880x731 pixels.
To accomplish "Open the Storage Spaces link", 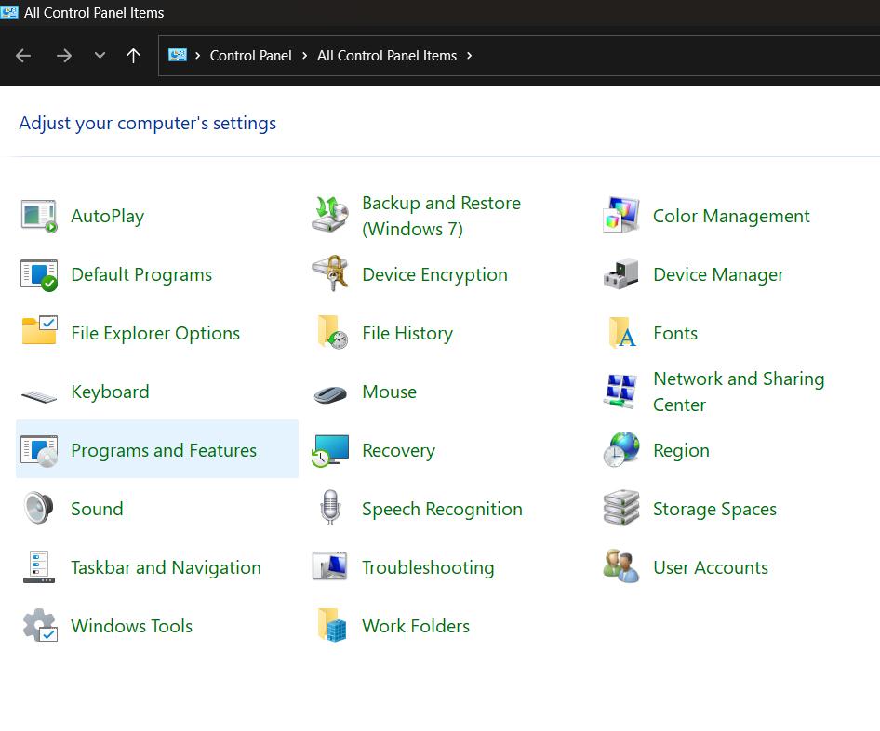I will (x=714, y=509).
